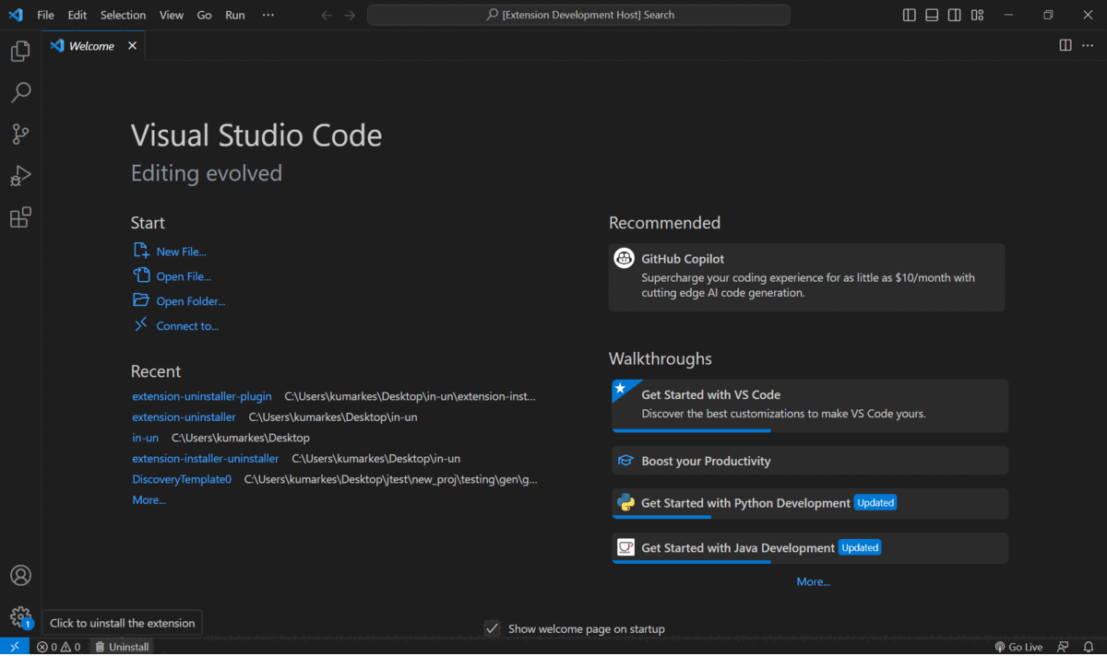
Task: Restore down the window
Action: (1049, 15)
